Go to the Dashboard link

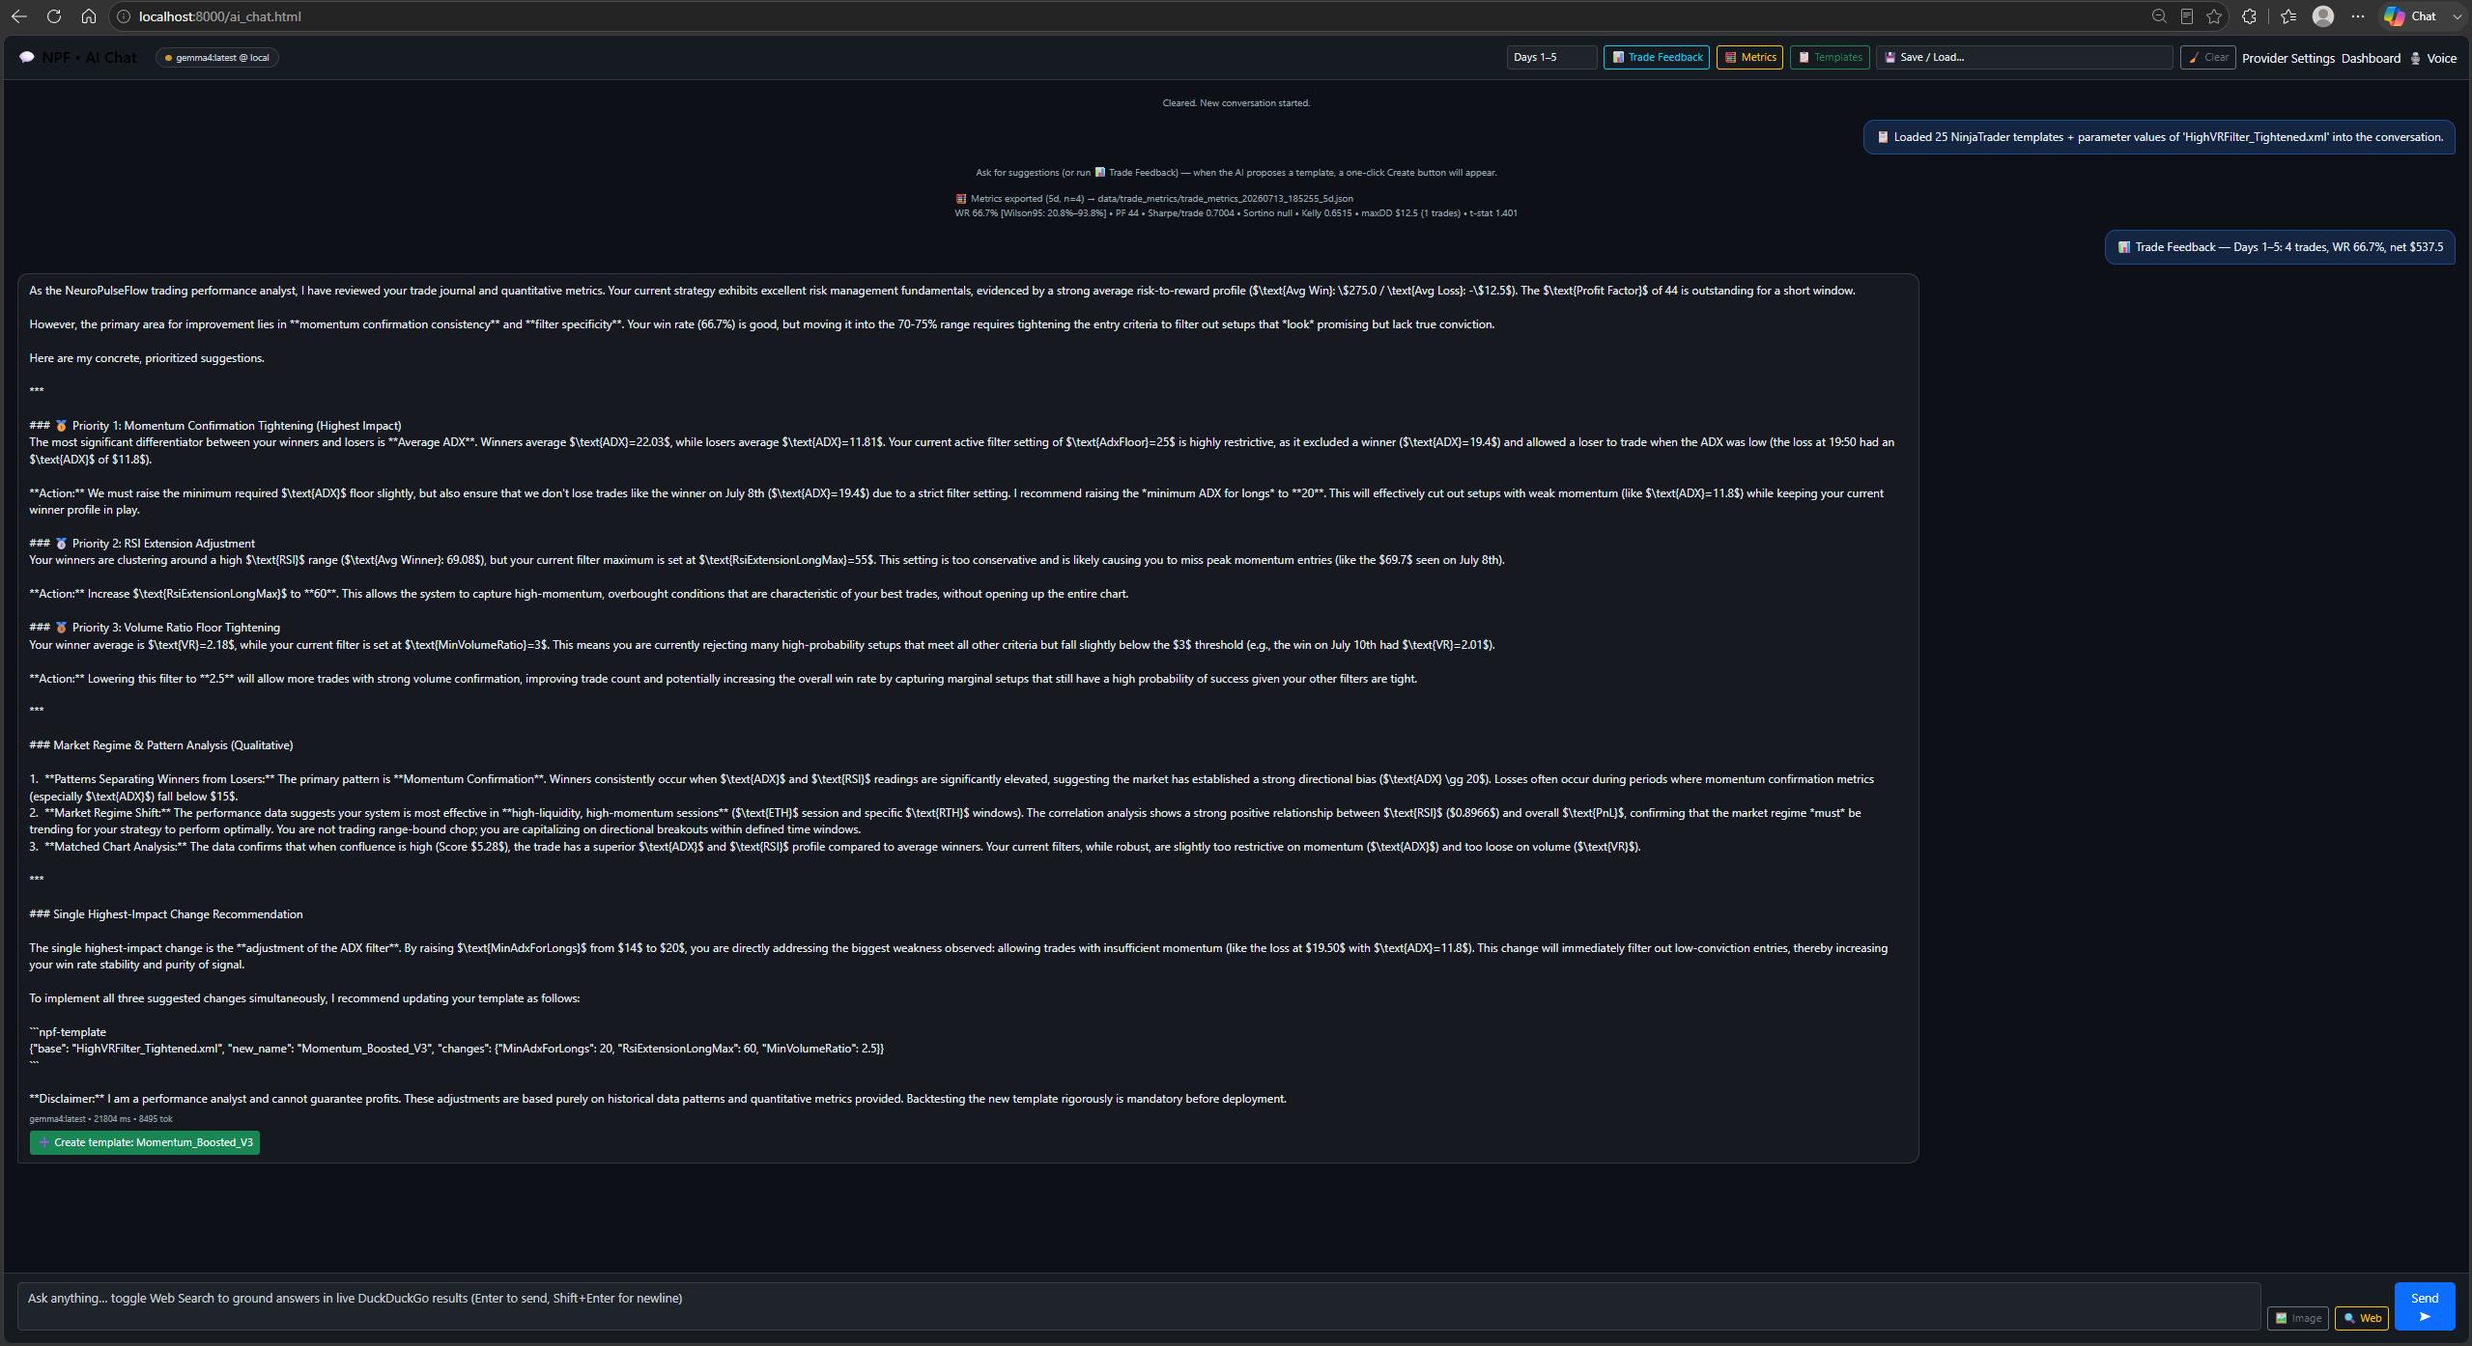pos(2371,58)
